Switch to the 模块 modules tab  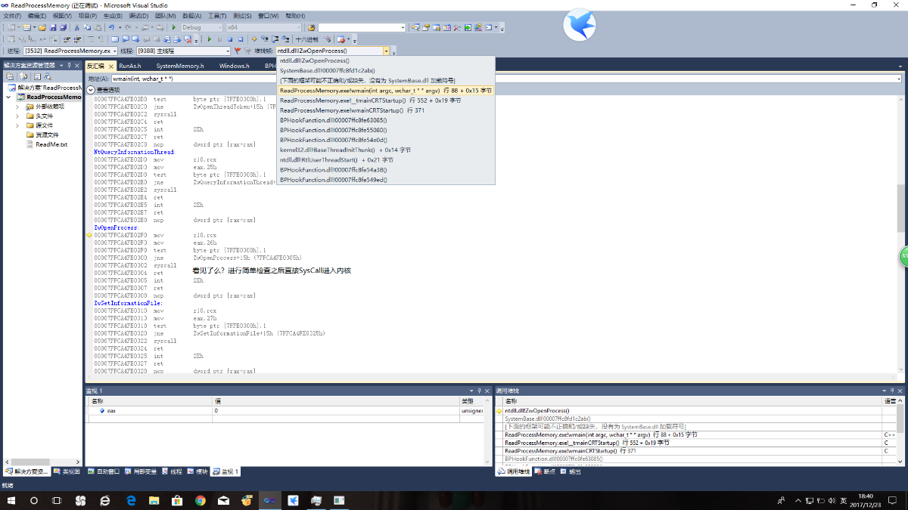[x=197, y=471]
